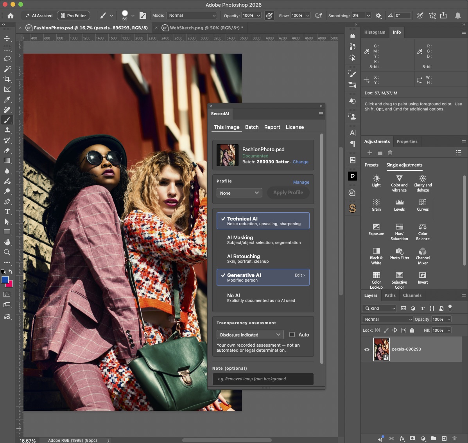The height and width of the screenshot is (443, 468).
Task: Open brush preset picker arrow
Action: (133, 16)
